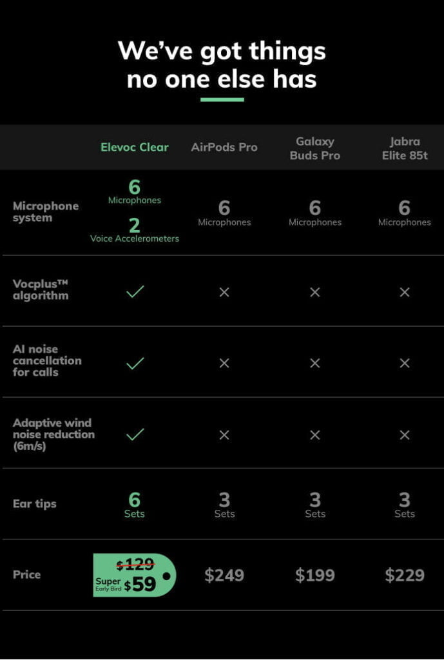Select the AirPods Pro column header
Screen dimensions: 444x660
pyautogui.click(x=224, y=147)
